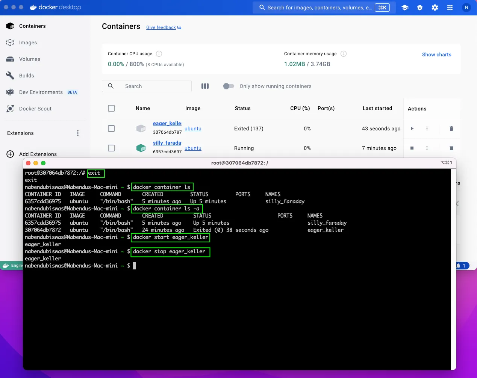Click the notifications bell badge

coord(462,266)
